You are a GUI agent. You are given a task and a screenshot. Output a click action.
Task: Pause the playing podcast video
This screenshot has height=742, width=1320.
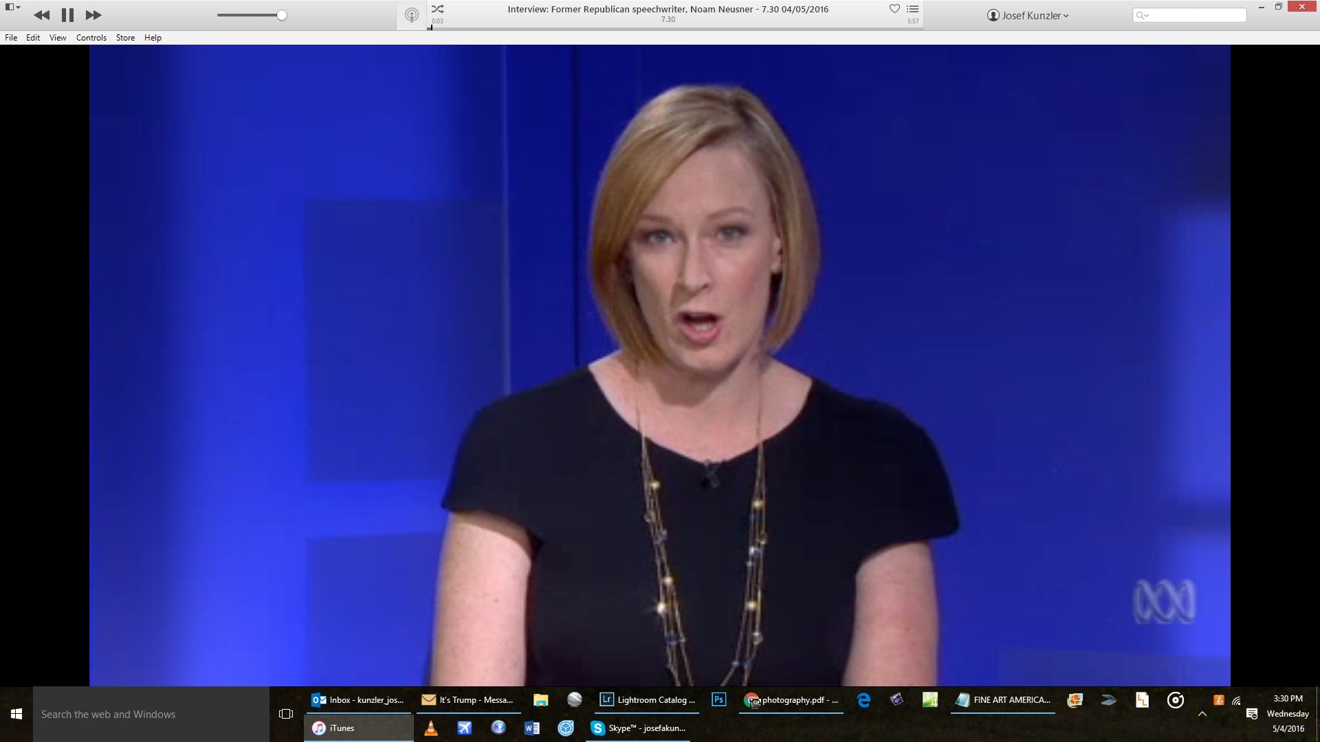coord(67,15)
